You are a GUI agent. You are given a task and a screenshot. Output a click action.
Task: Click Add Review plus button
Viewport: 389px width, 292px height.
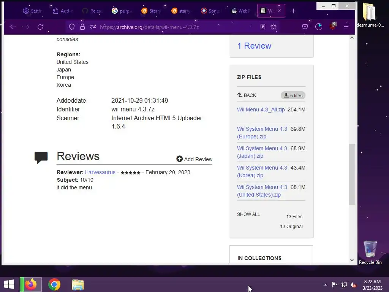(x=194, y=159)
